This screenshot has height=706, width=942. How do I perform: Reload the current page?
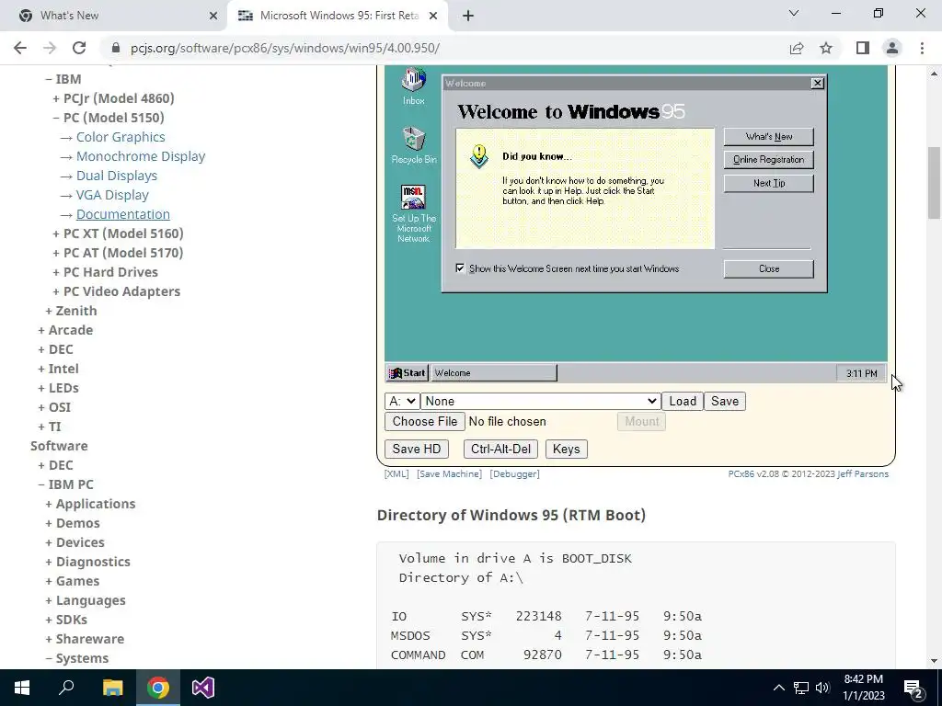pyautogui.click(x=79, y=48)
